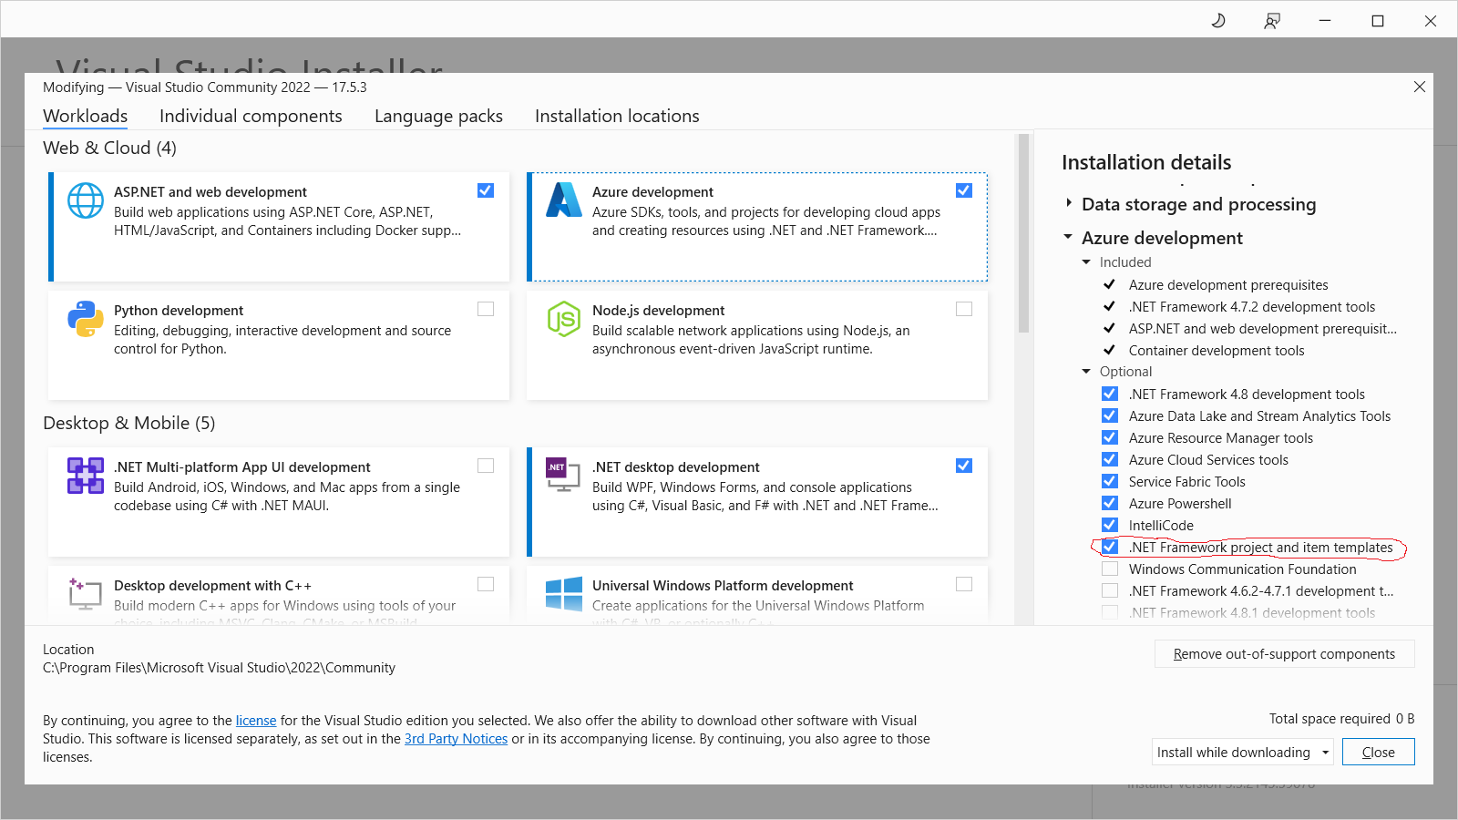Maximize the Visual Studio Installer window

1378,20
